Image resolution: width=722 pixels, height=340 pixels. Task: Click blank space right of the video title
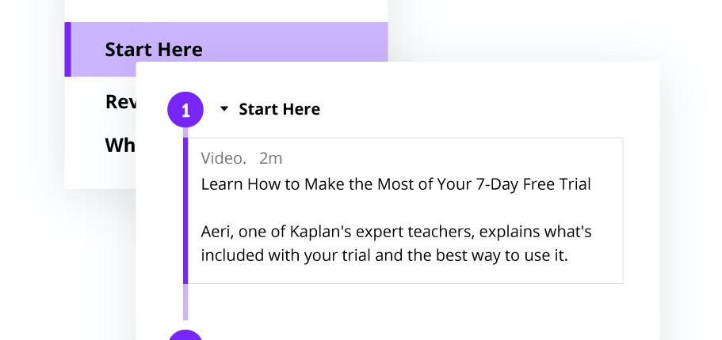click(606, 185)
